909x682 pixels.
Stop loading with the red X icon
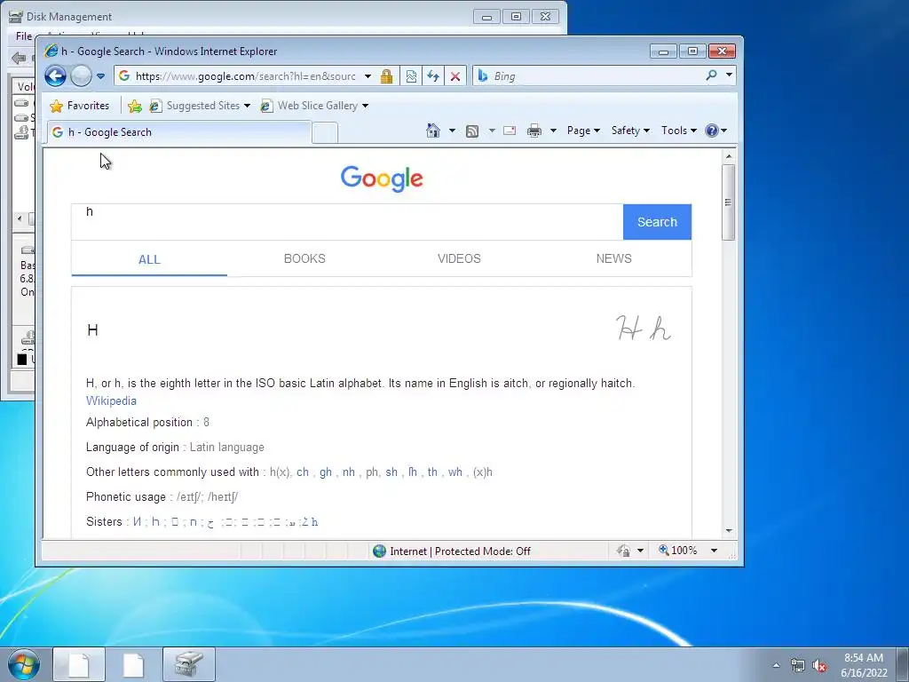[x=455, y=76]
